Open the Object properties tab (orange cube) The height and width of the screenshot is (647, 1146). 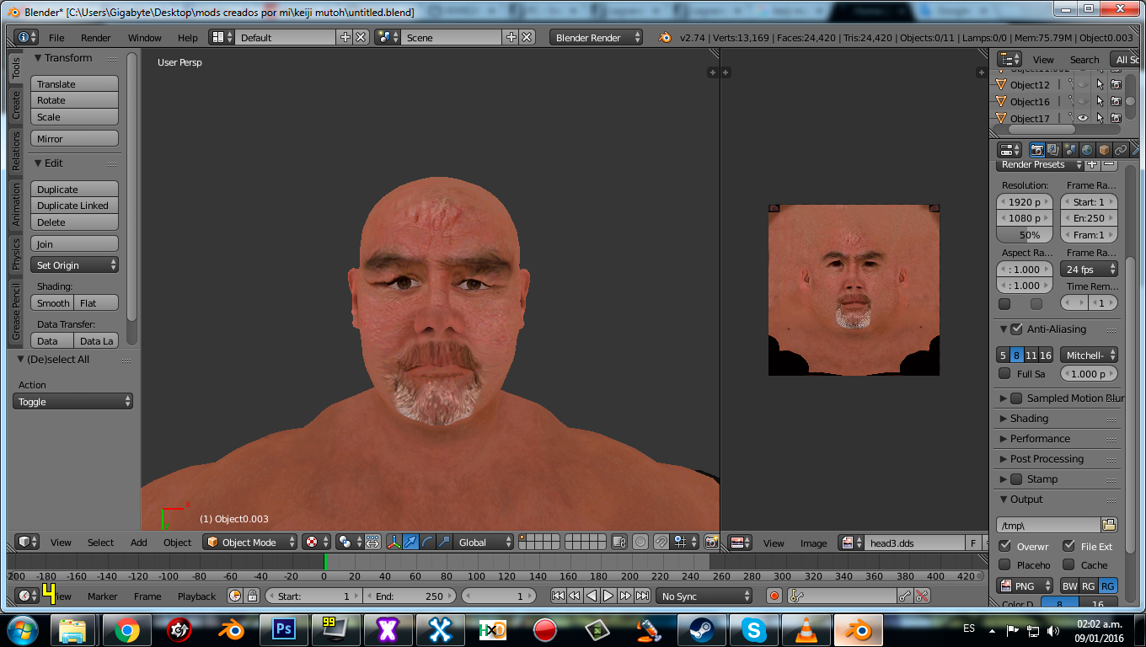click(x=1104, y=150)
